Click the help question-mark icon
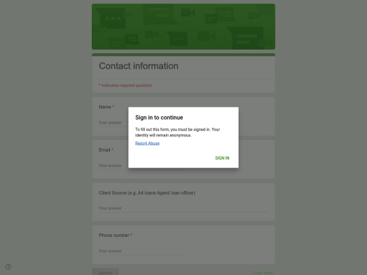 point(8,267)
